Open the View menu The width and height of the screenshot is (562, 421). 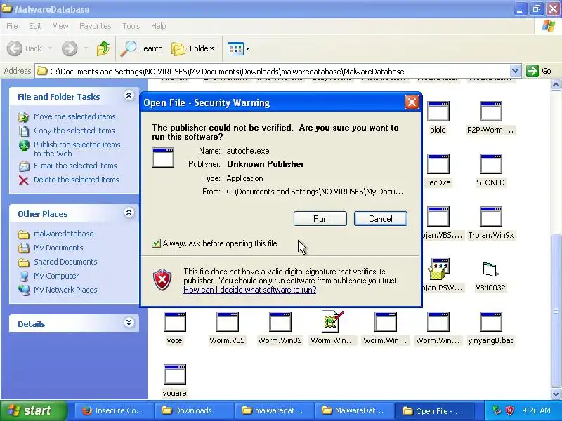coord(60,26)
